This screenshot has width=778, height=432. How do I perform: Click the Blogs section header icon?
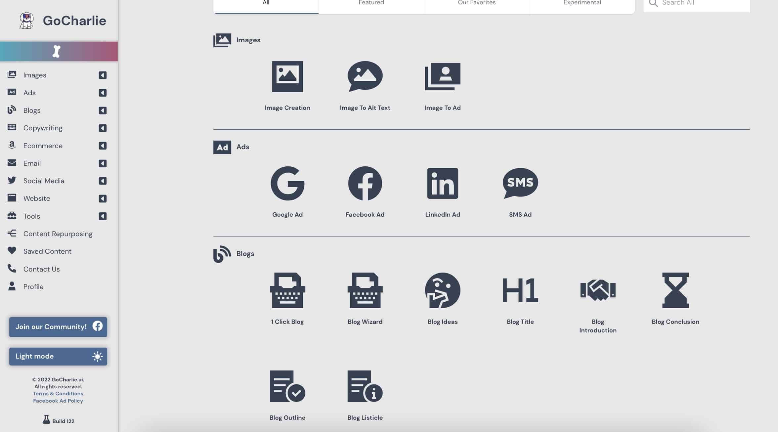[x=222, y=254]
